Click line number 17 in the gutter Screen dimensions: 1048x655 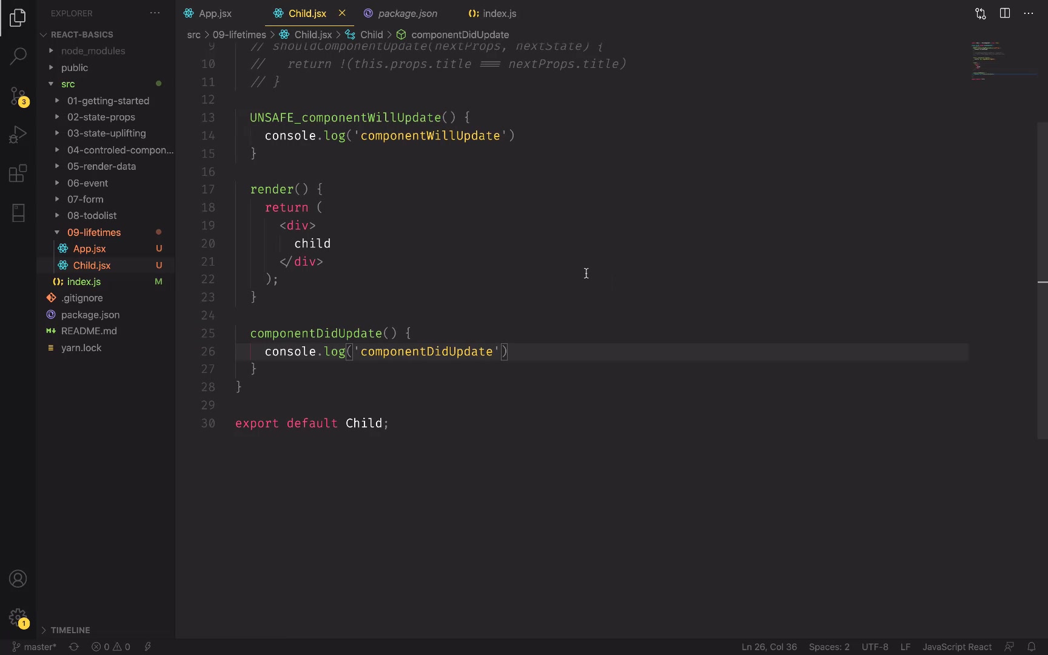(x=208, y=189)
